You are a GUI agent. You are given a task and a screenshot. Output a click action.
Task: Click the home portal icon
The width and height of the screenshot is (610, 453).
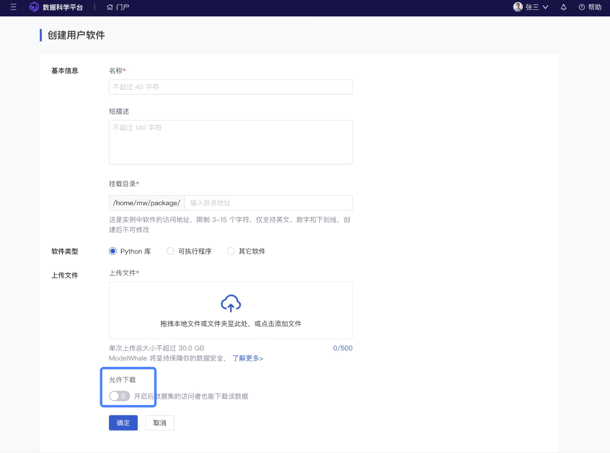click(x=110, y=7)
